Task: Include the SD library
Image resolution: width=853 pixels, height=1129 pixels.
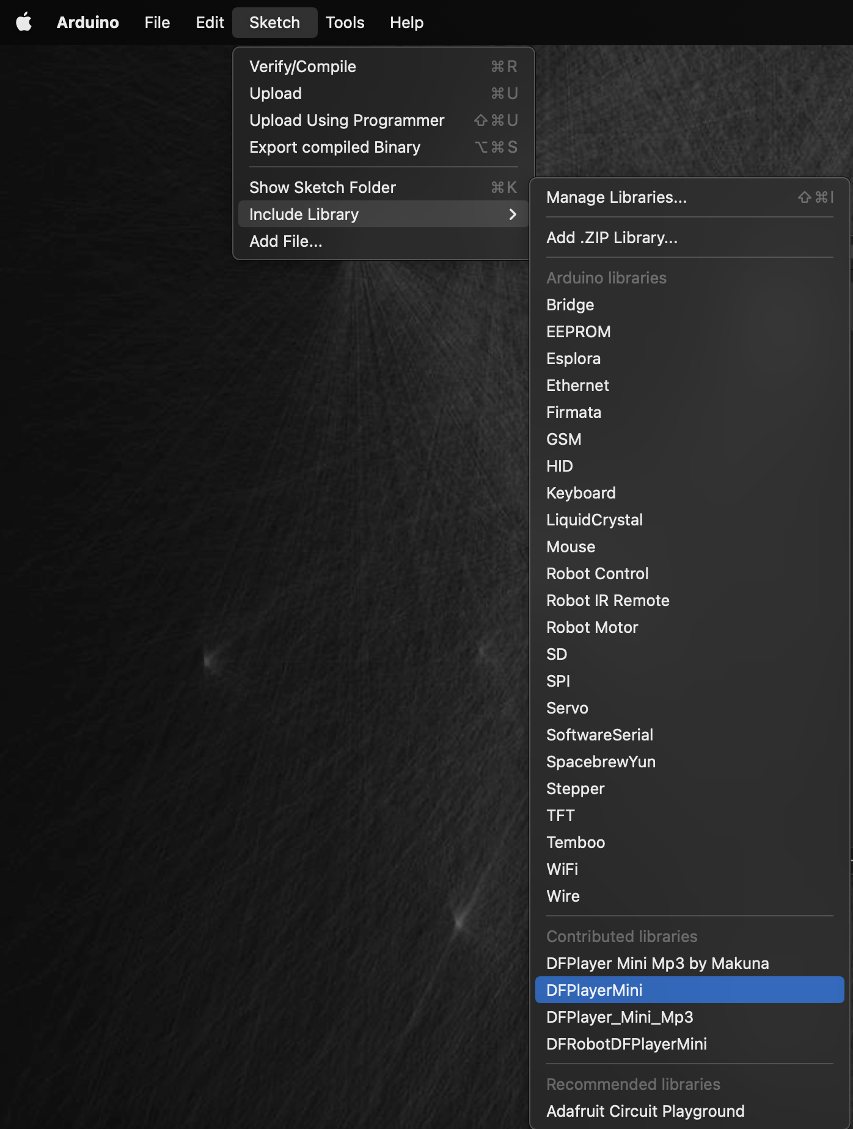Action: click(x=689, y=654)
